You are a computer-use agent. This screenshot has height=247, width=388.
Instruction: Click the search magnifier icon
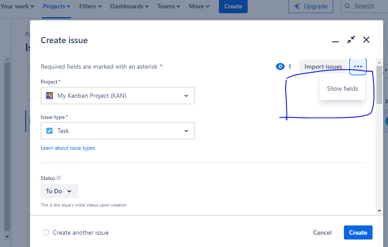pyautogui.click(x=347, y=6)
